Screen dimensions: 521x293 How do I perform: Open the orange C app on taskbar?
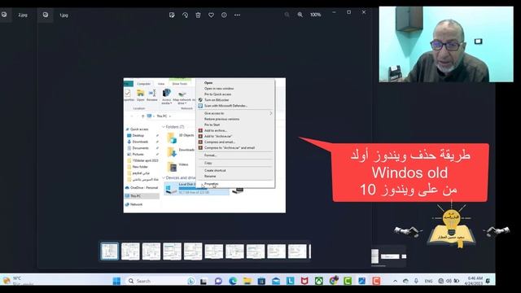point(376,281)
